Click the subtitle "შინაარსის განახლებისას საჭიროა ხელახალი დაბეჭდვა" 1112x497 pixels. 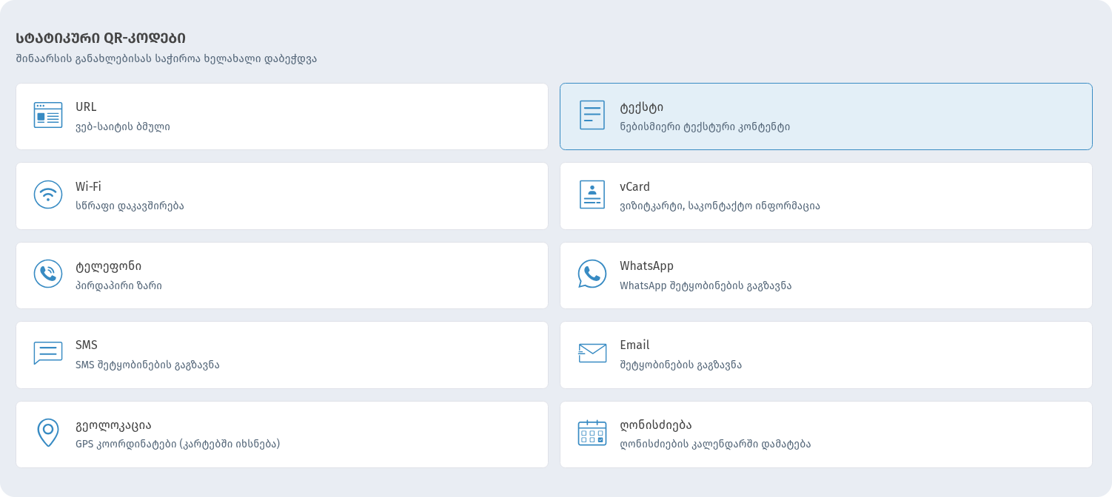(166, 58)
